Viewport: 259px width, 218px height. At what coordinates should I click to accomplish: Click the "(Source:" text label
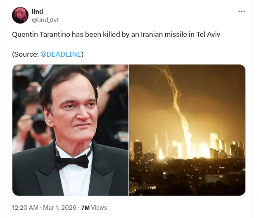[25, 54]
